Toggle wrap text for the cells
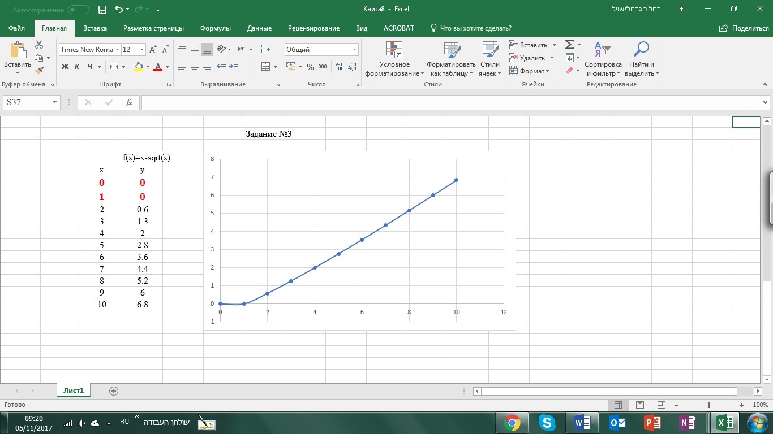Screen dimensions: 773x434 pos(266,49)
